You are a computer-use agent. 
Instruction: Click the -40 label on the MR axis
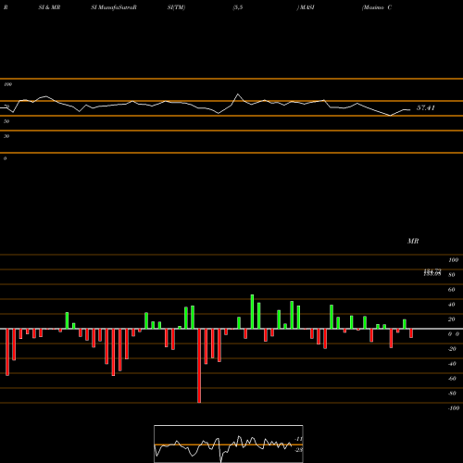[x=452, y=364]
